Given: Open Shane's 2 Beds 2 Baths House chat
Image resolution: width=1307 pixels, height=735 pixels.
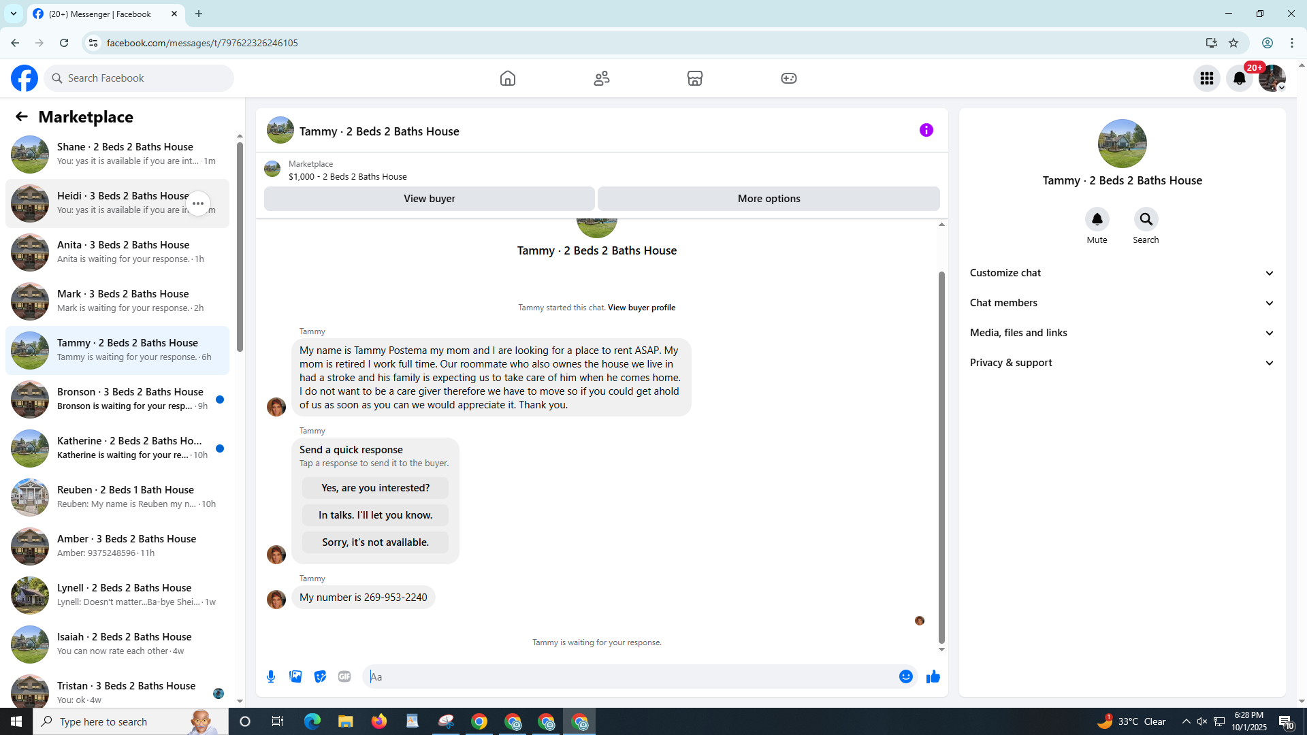Looking at the screenshot, I should coord(117,154).
